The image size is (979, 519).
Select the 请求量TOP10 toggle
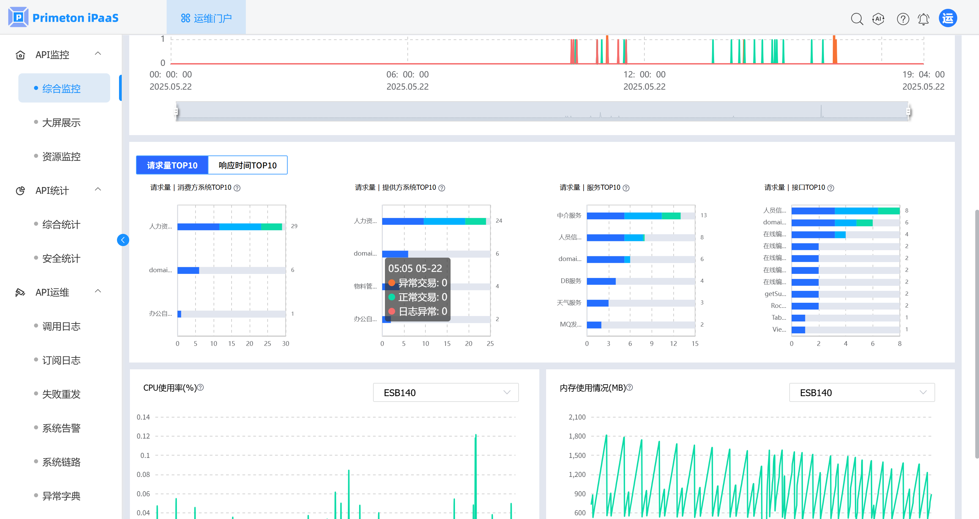point(172,165)
